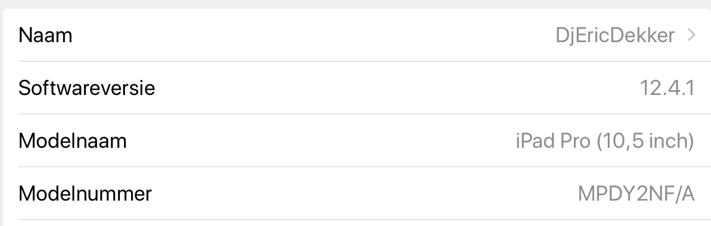Select the 12.4.1 software version value
The image size is (711, 226).
[x=667, y=88]
